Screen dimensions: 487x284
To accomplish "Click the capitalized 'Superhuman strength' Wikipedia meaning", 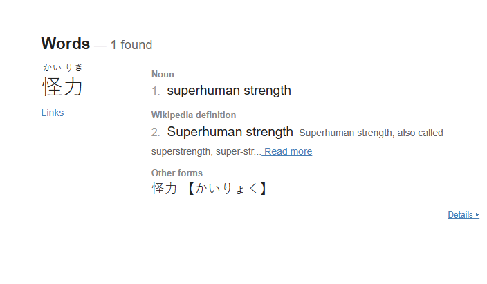I will click(x=230, y=132).
